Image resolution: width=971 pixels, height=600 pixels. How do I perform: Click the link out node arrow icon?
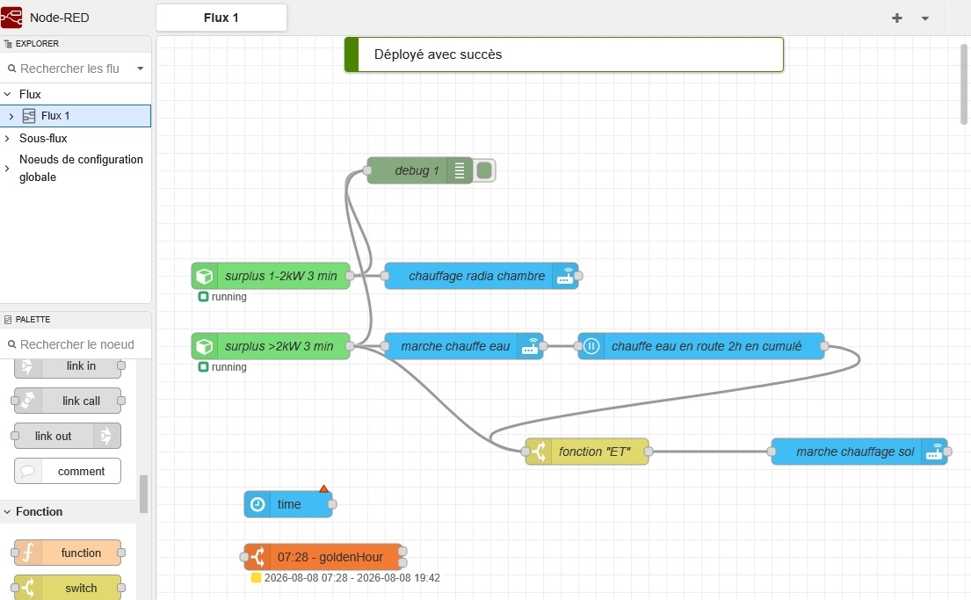click(x=106, y=436)
